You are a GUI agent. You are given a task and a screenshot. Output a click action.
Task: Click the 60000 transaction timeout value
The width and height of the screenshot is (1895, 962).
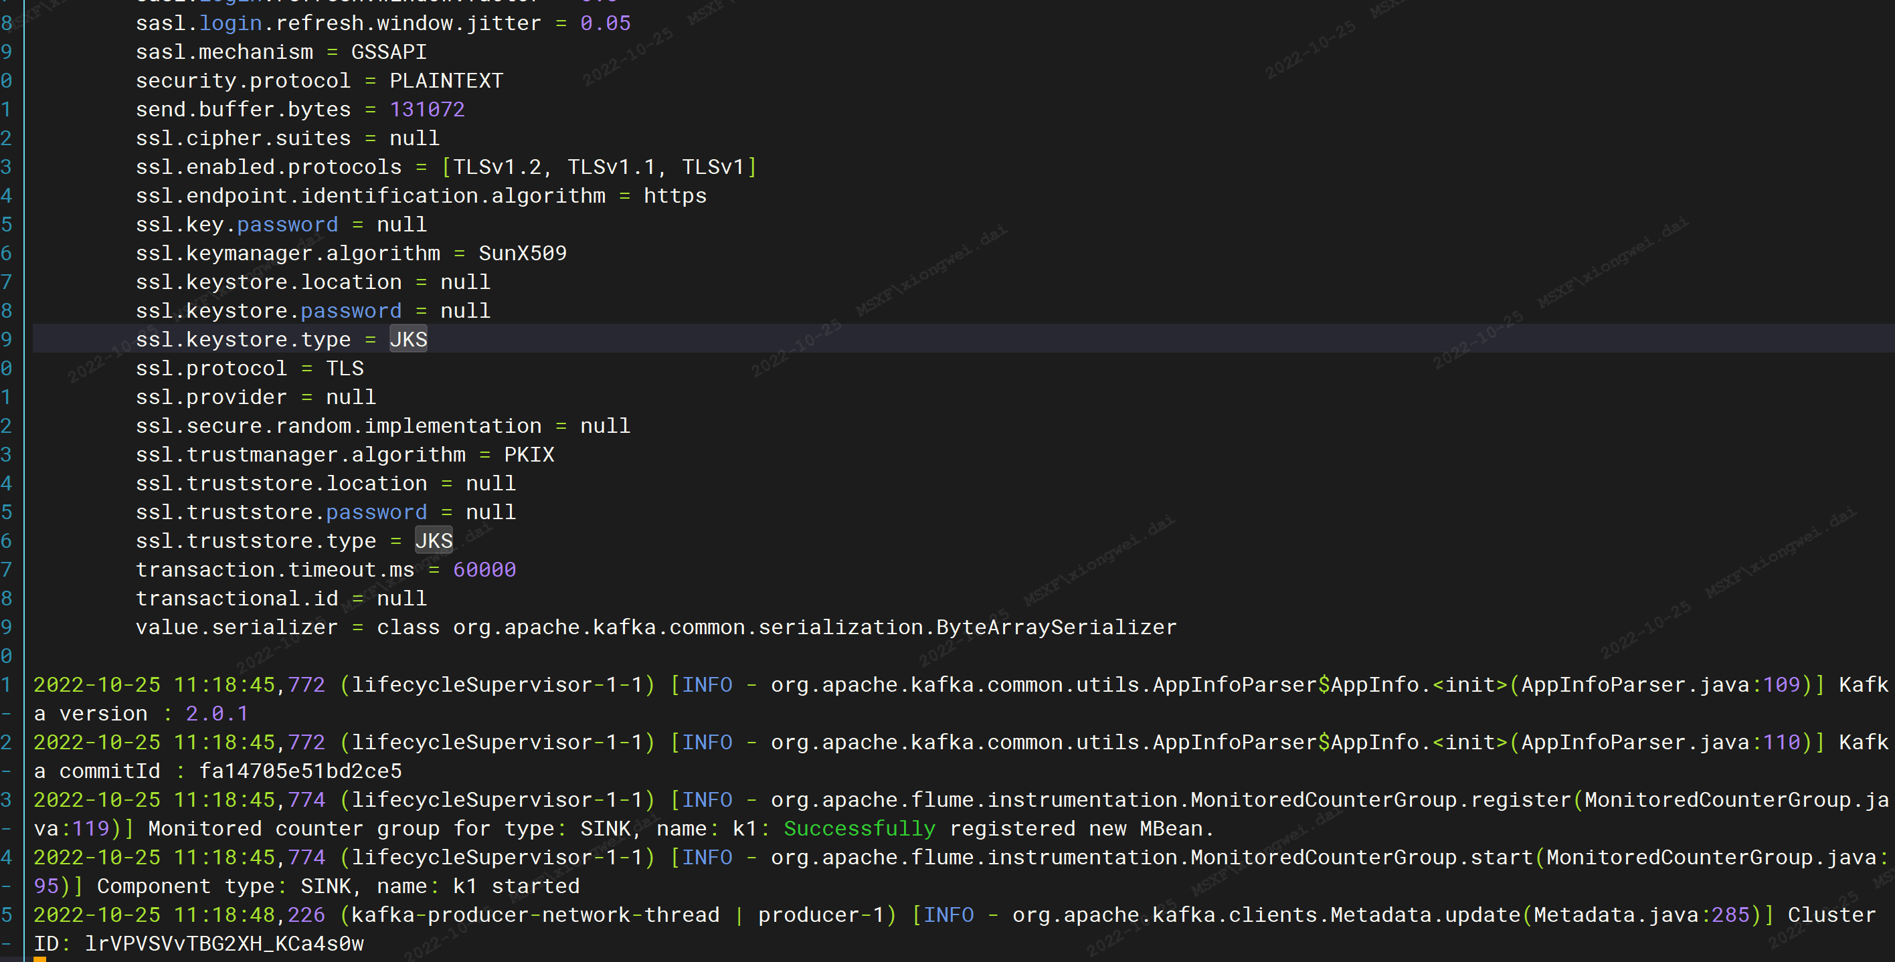(484, 569)
